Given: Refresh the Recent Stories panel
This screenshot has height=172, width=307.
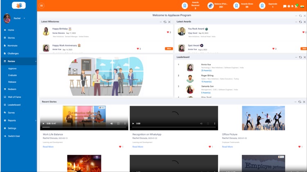Looking at the screenshot, I should tap(300, 102).
